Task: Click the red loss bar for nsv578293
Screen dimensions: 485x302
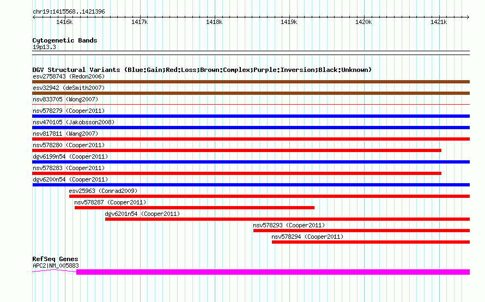Action: pyautogui.click(x=362, y=231)
